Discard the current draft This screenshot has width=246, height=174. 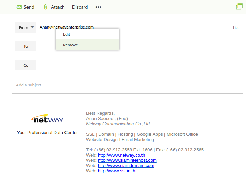click(x=80, y=7)
